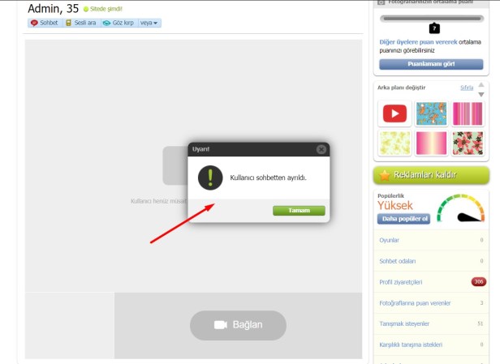Click the Sohbet chat button
The width and height of the screenshot is (500, 364).
coord(45,23)
